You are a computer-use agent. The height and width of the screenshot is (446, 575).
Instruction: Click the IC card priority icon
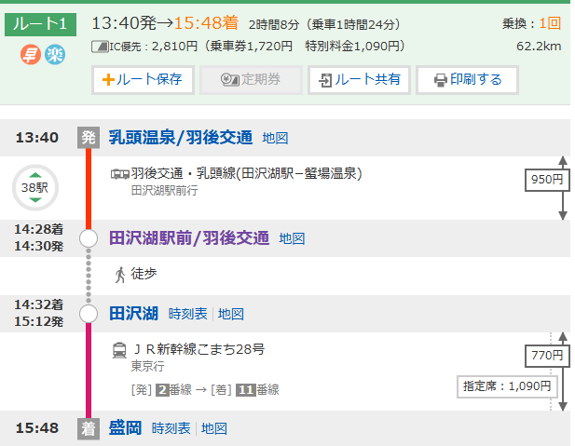[x=100, y=46]
